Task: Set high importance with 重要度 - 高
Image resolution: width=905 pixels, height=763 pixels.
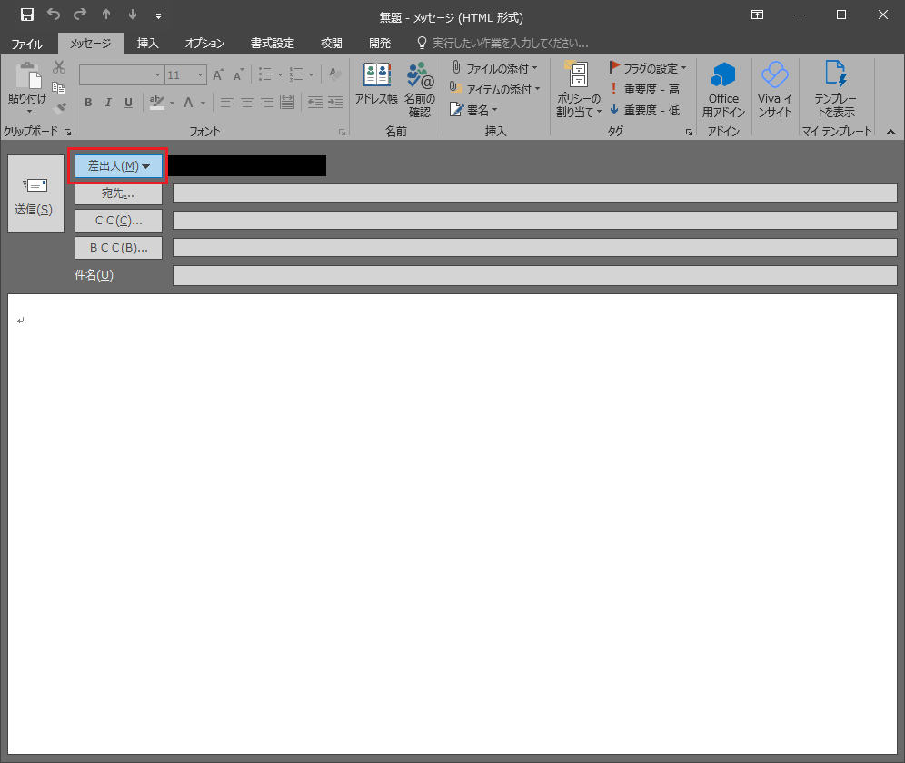Action: coord(647,89)
